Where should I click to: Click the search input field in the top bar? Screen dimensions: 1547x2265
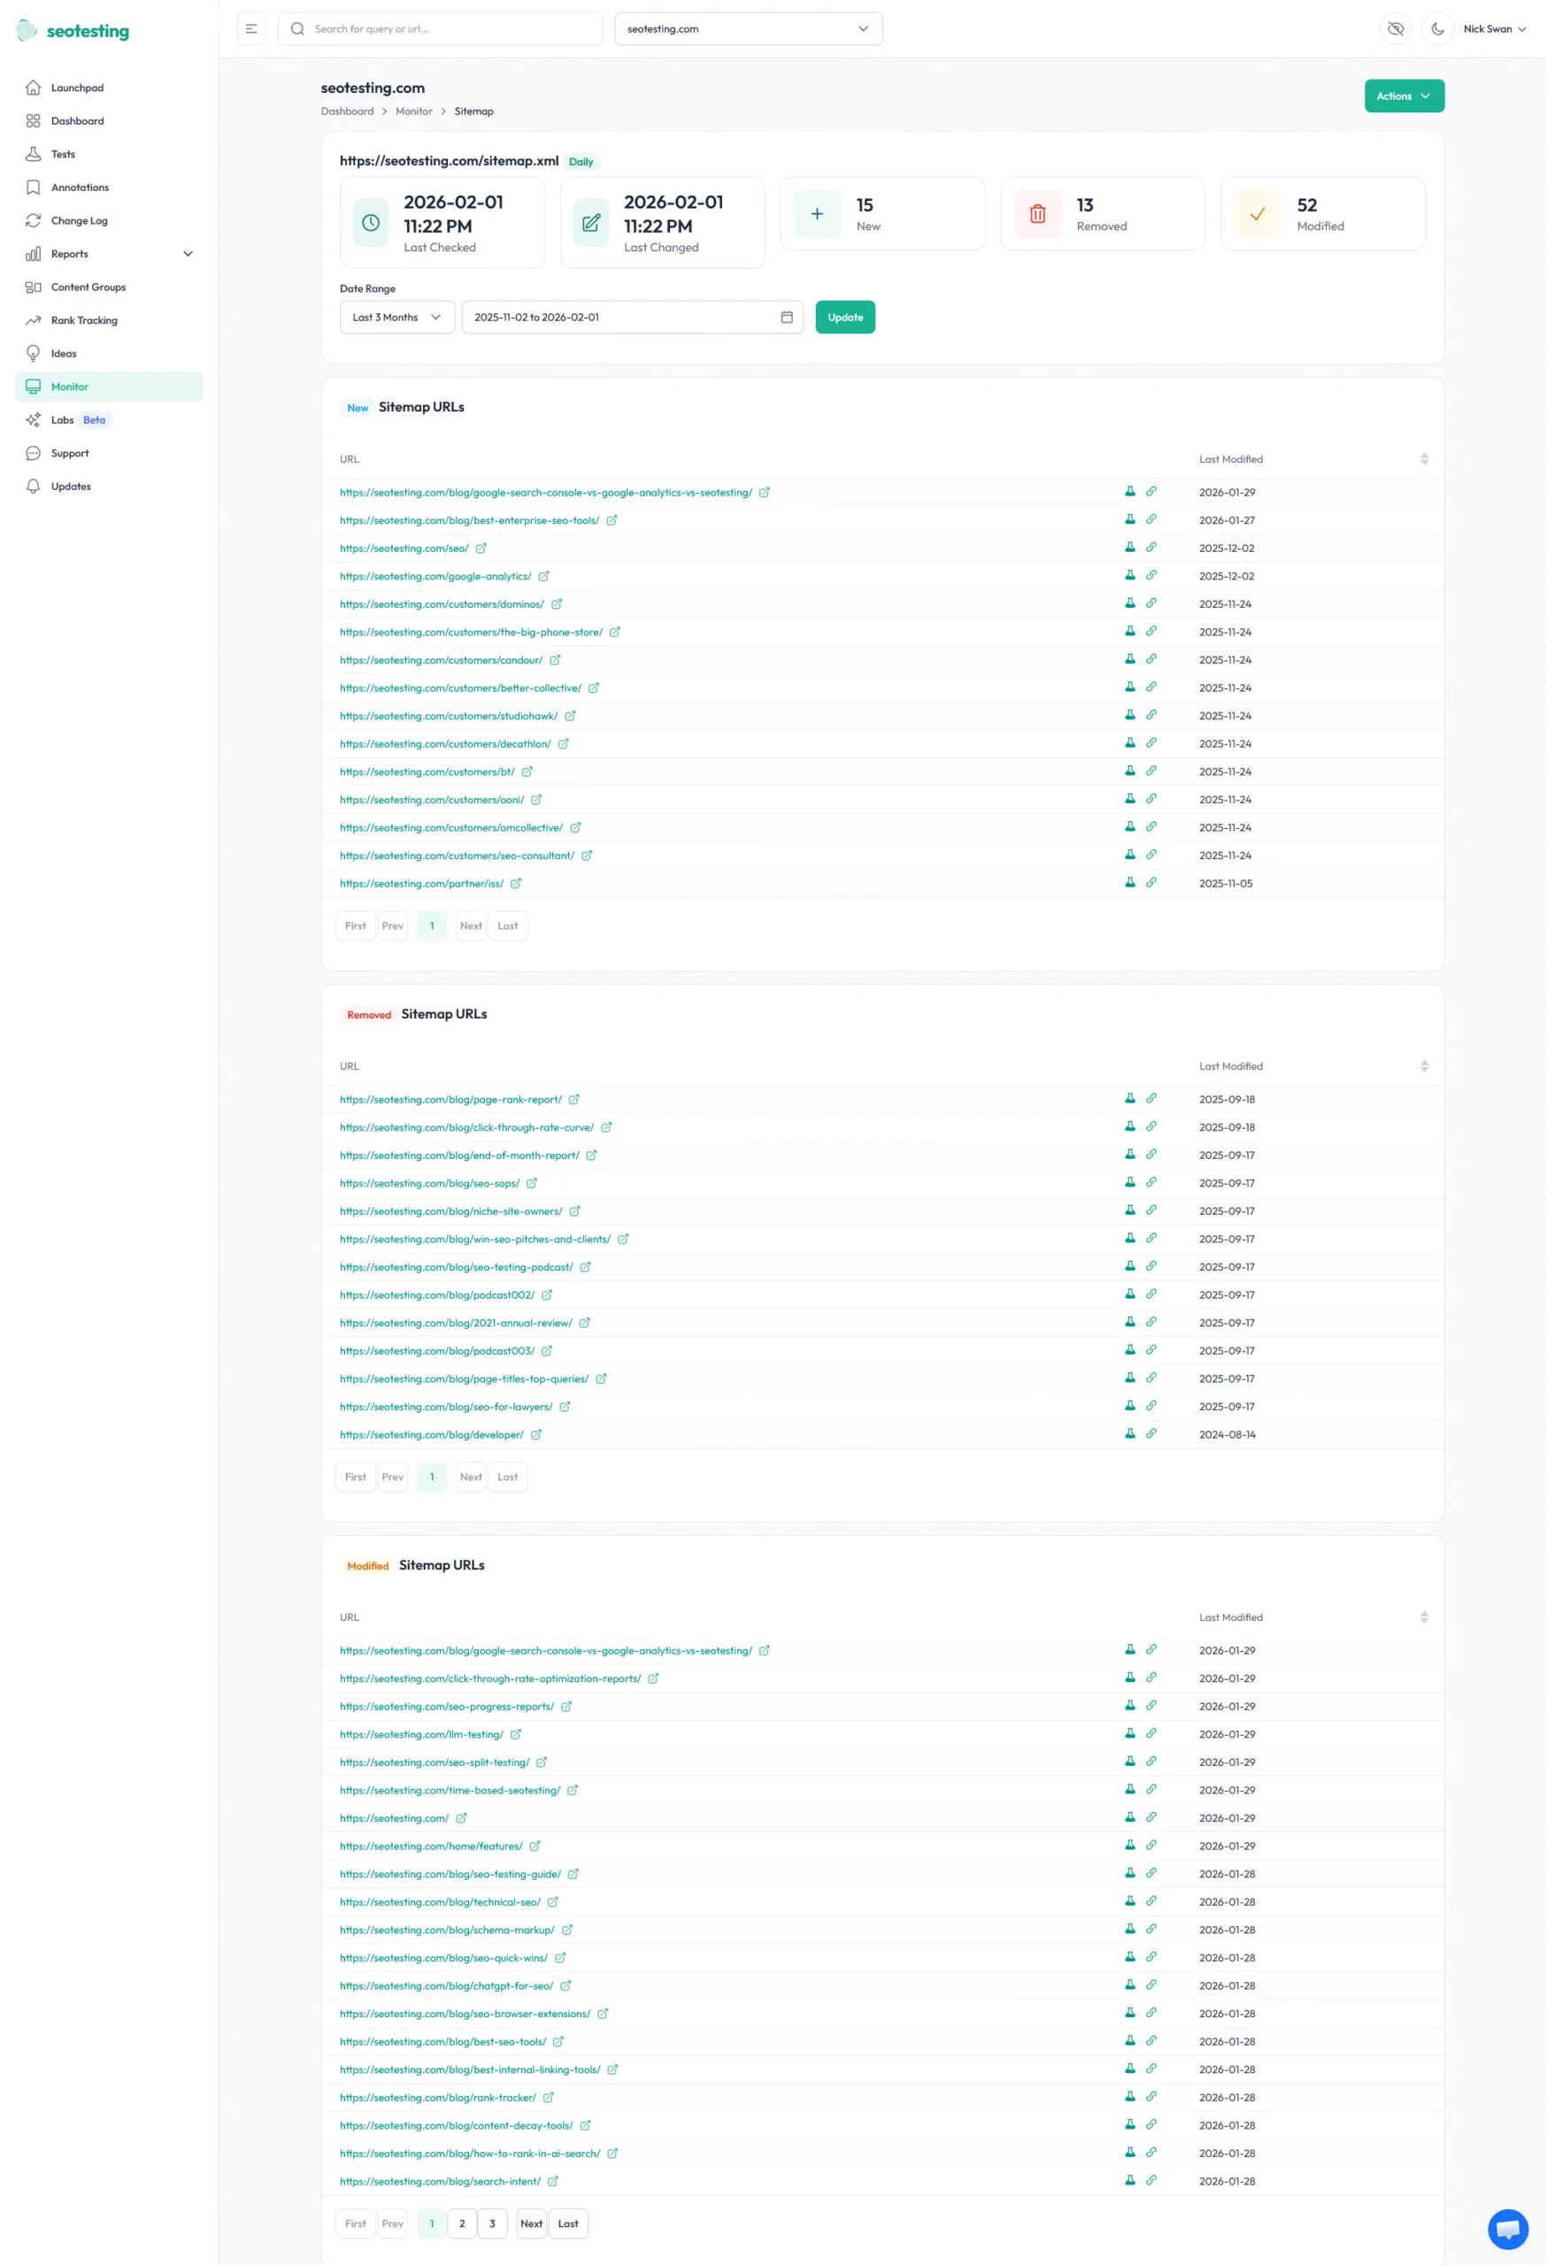(x=449, y=28)
